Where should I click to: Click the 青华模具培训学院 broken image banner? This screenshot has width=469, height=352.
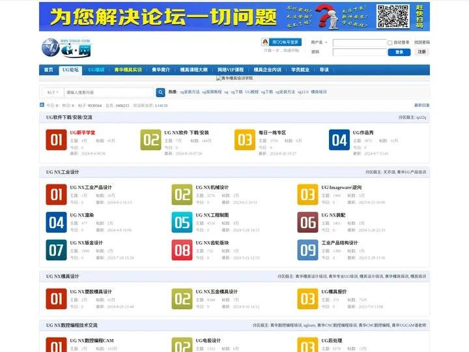234,78
